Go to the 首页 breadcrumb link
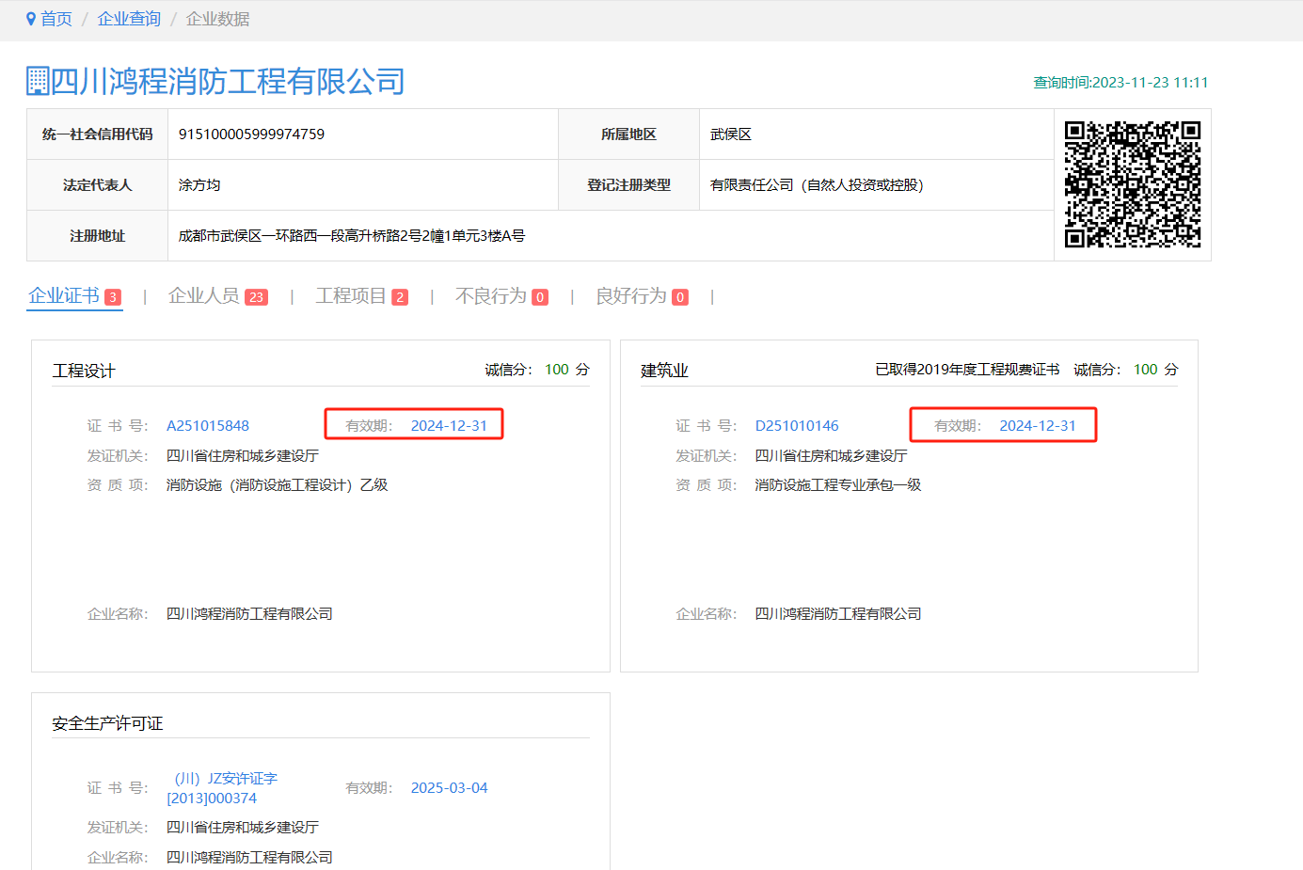This screenshot has width=1303, height=870. click(x=56, y=19)
